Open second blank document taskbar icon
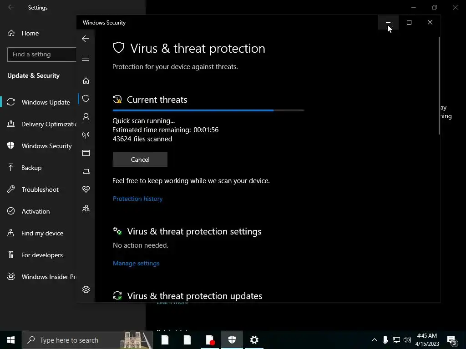This screenshot has width=466, height=349. [x=187, y=340]
